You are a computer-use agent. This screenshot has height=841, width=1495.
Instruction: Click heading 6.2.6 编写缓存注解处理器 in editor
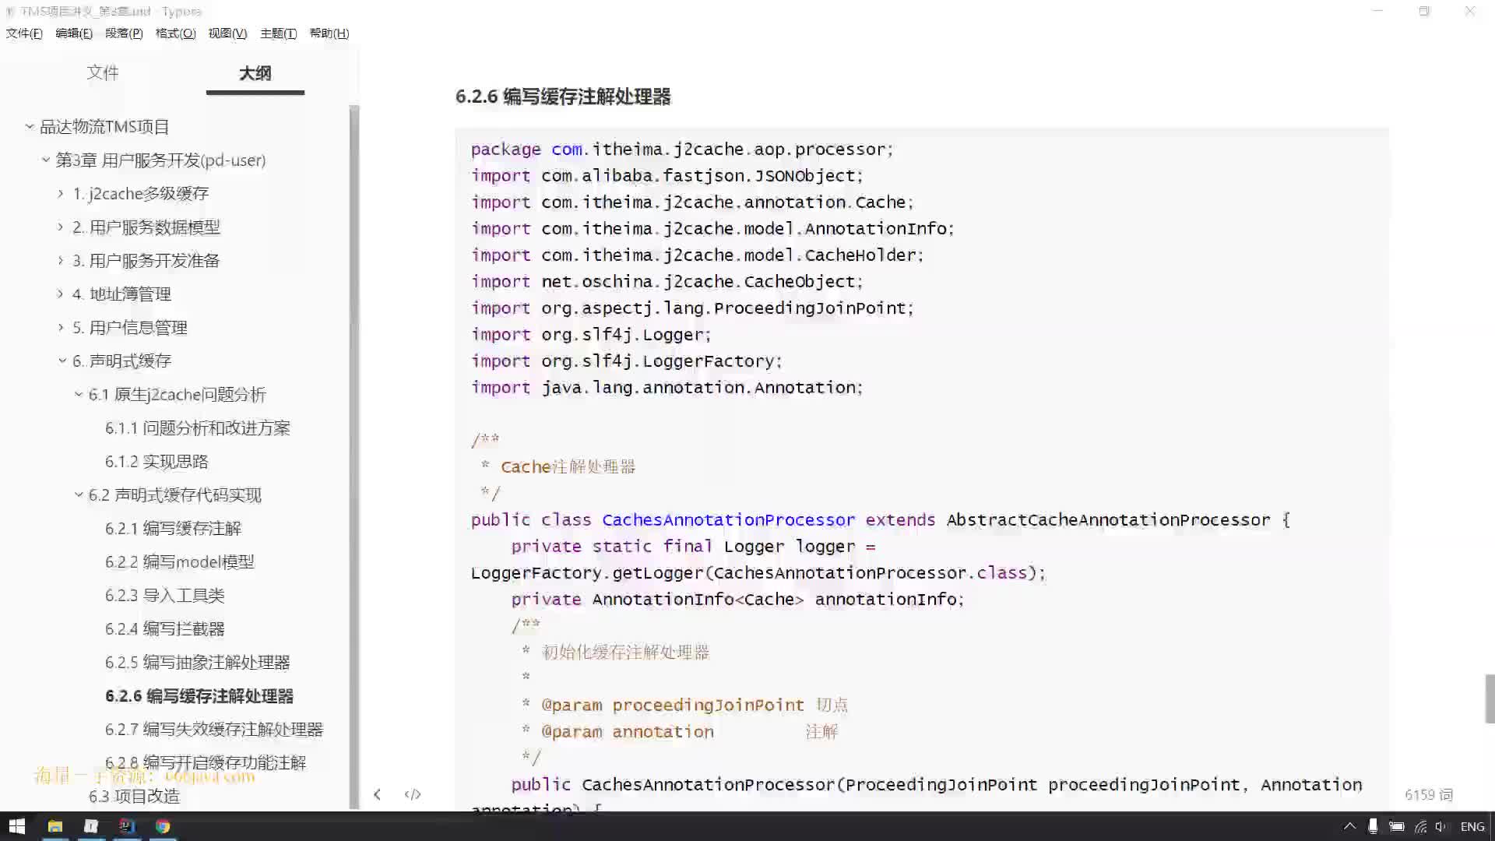[563, 97]
